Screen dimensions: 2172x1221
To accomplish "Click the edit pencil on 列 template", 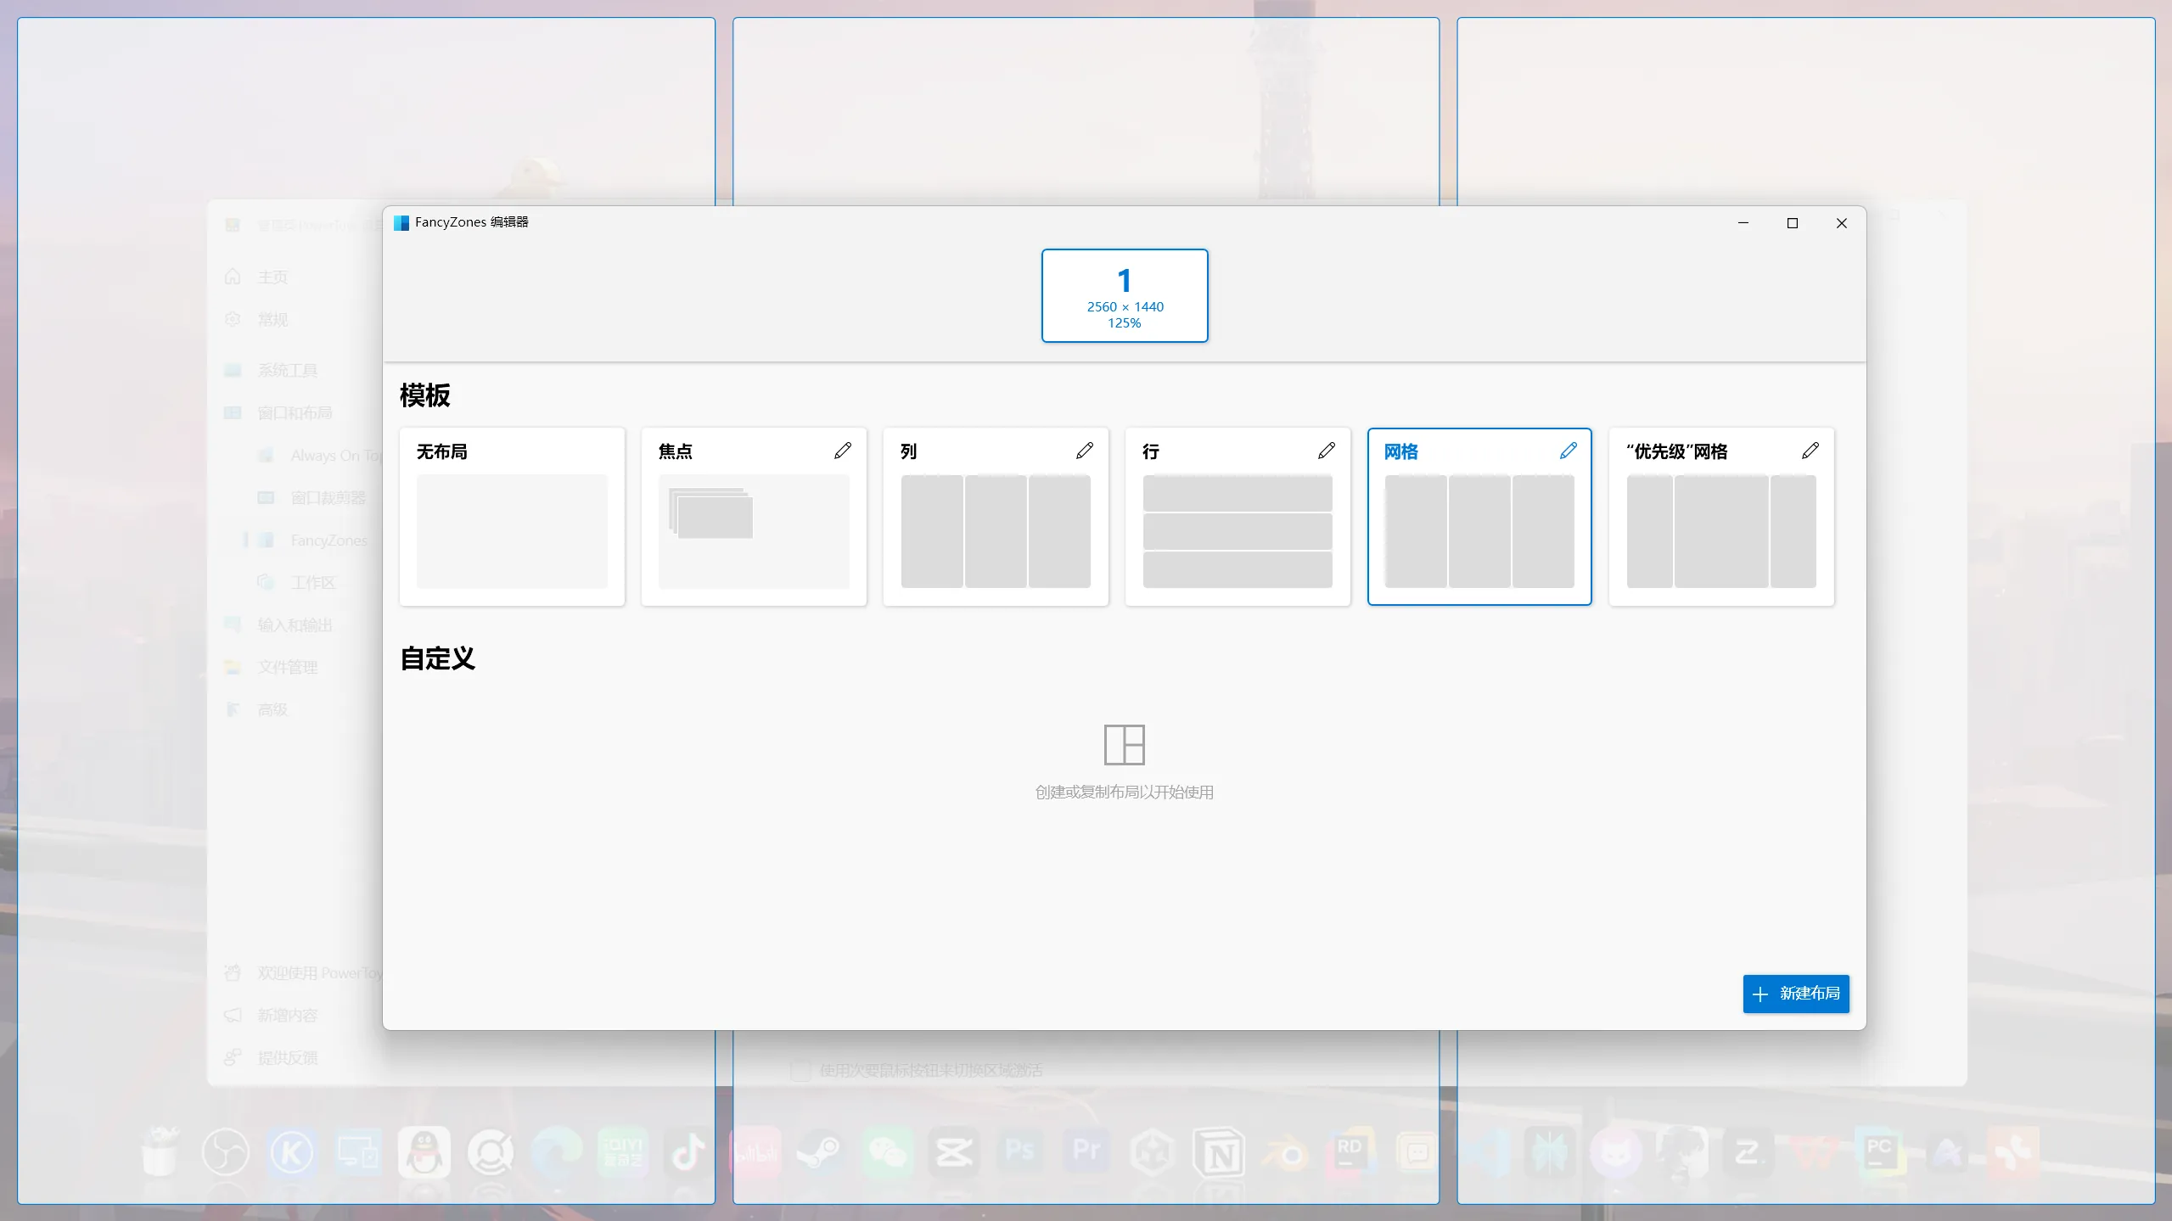I will (1084, 451).
